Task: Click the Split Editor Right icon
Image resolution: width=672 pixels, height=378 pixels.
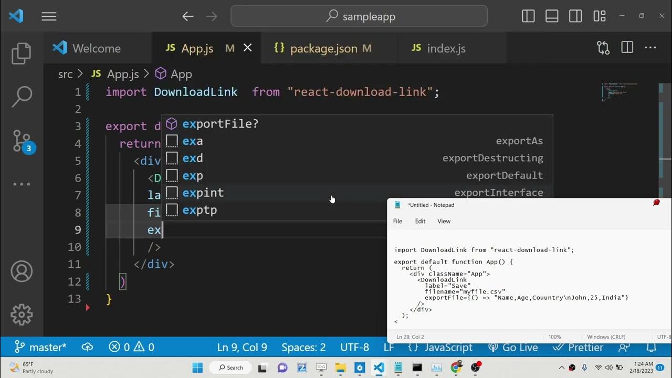Action: pos(627,48)
